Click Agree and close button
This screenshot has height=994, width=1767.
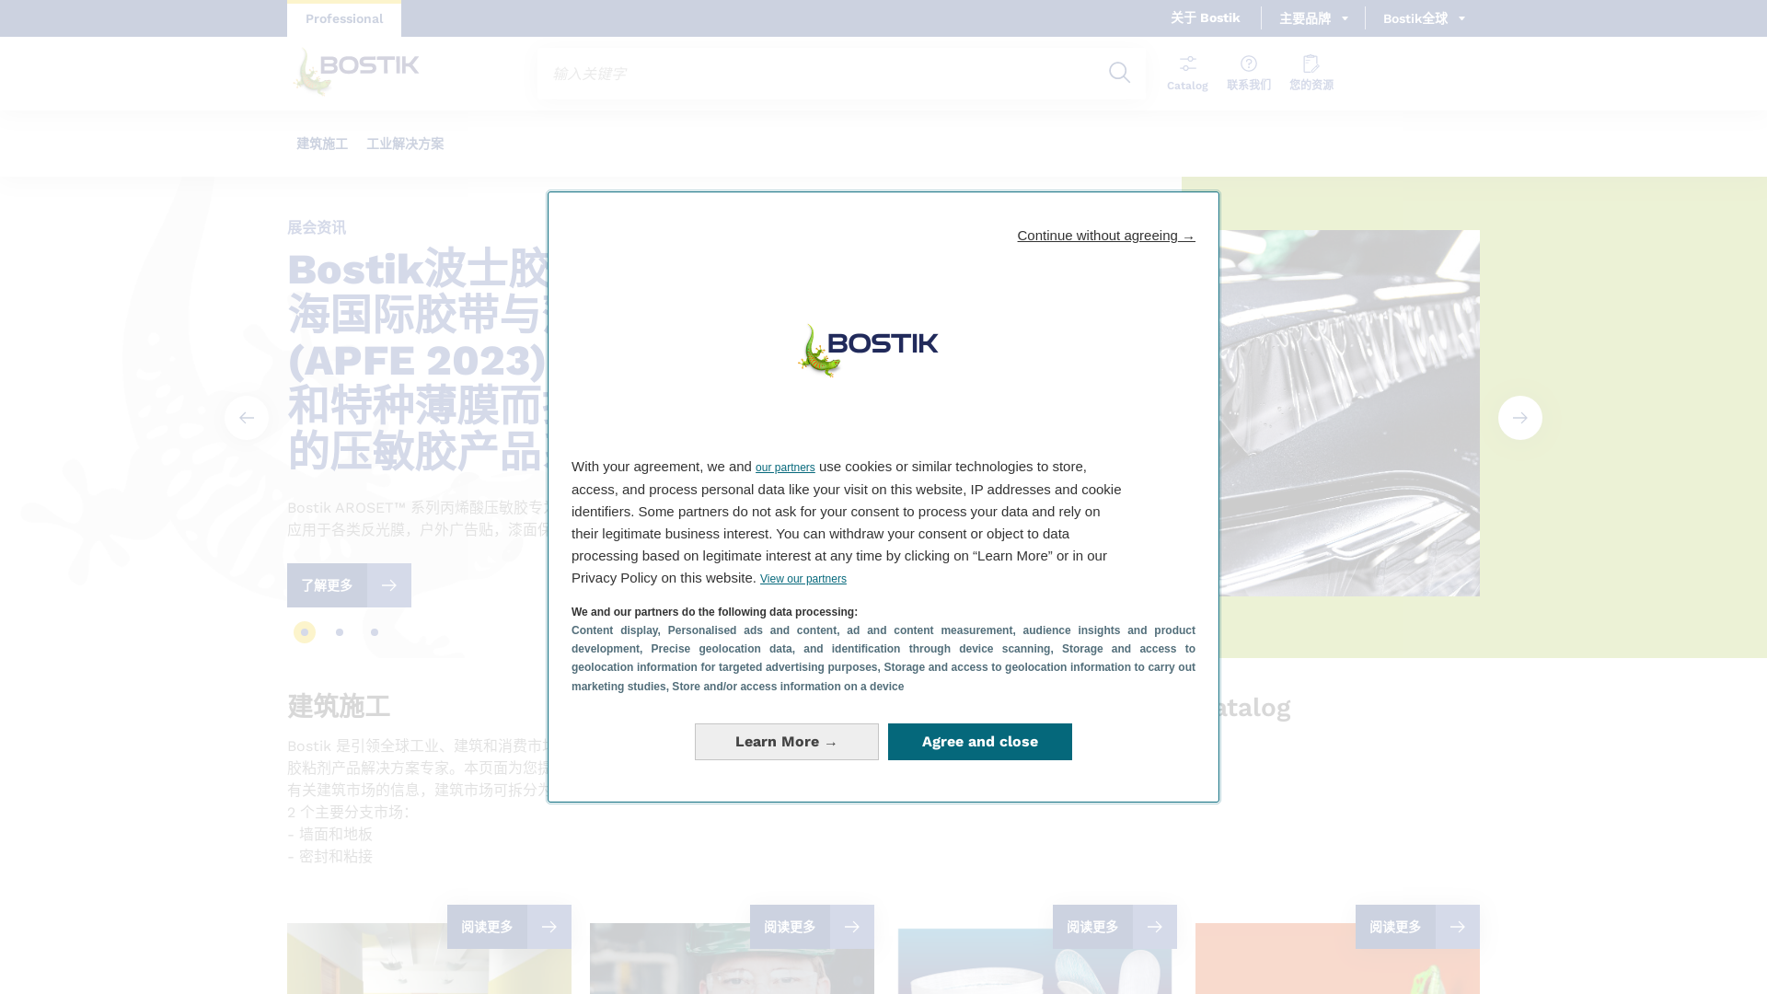click(x=980, y=742)
